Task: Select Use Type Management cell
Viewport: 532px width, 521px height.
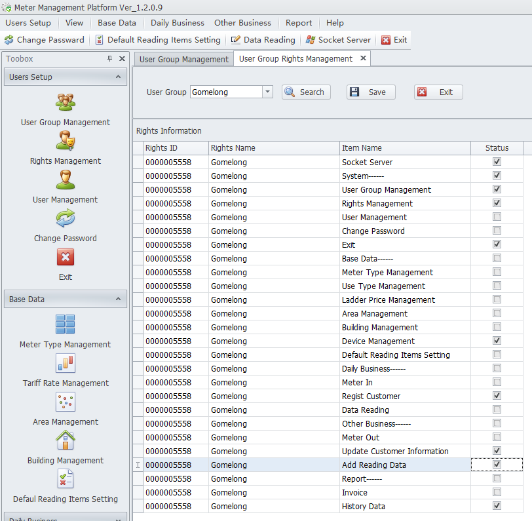Action: pos(405,286)
